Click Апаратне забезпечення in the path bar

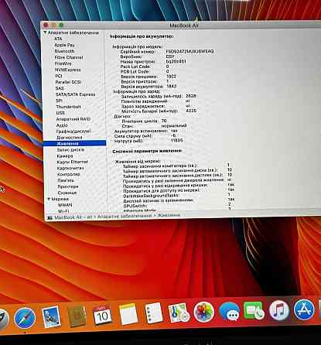coord(125,217)
